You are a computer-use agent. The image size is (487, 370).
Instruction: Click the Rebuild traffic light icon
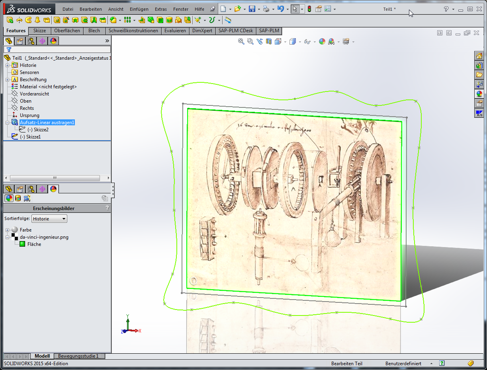tap(309, 9)
